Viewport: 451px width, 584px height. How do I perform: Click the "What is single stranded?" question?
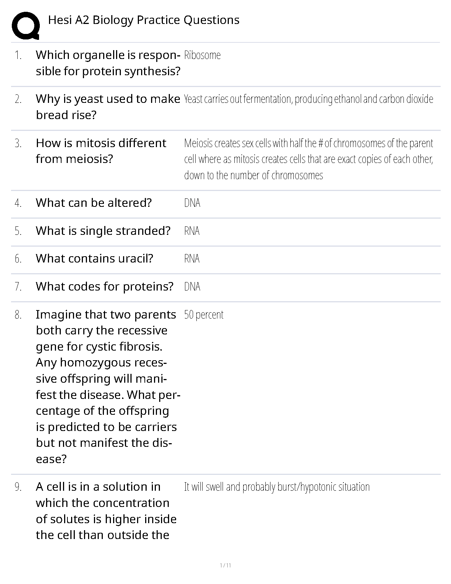(103, 231)
